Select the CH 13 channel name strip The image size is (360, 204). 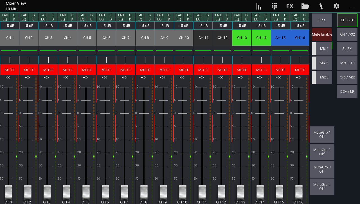(x=242, y=37)
